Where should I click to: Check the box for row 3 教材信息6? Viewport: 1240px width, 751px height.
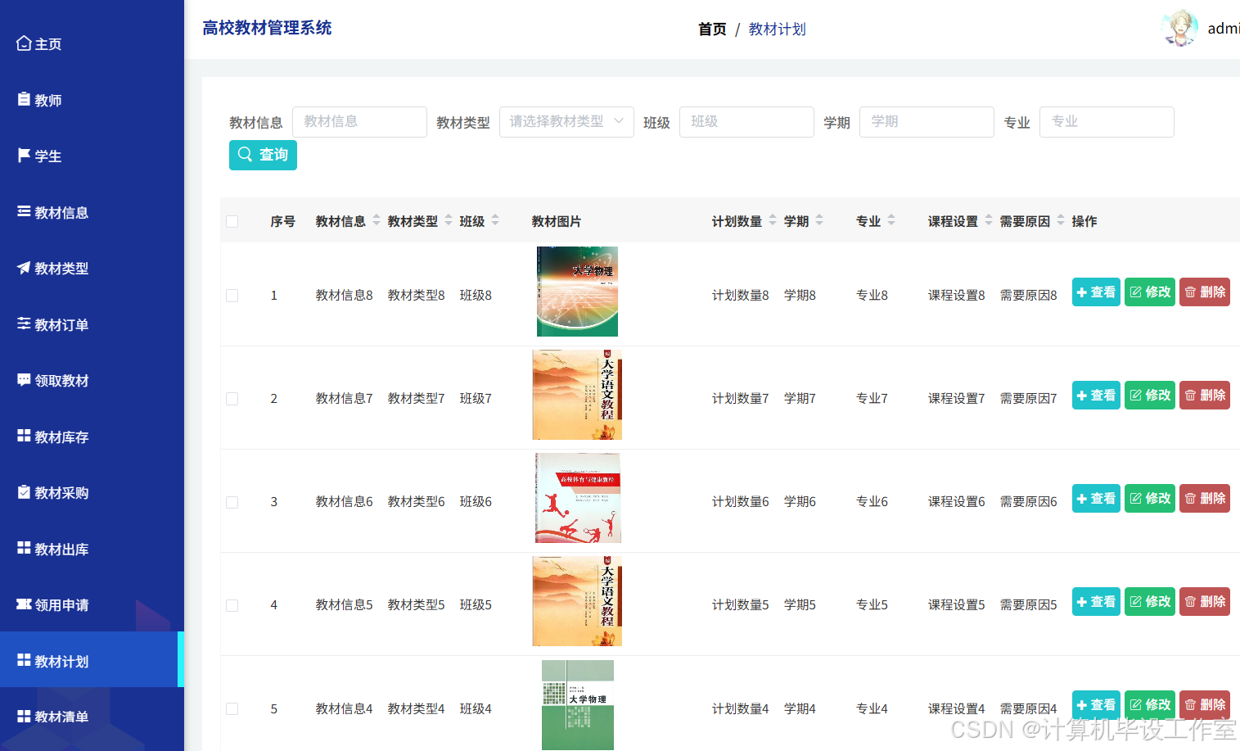(x=232, y=502)
